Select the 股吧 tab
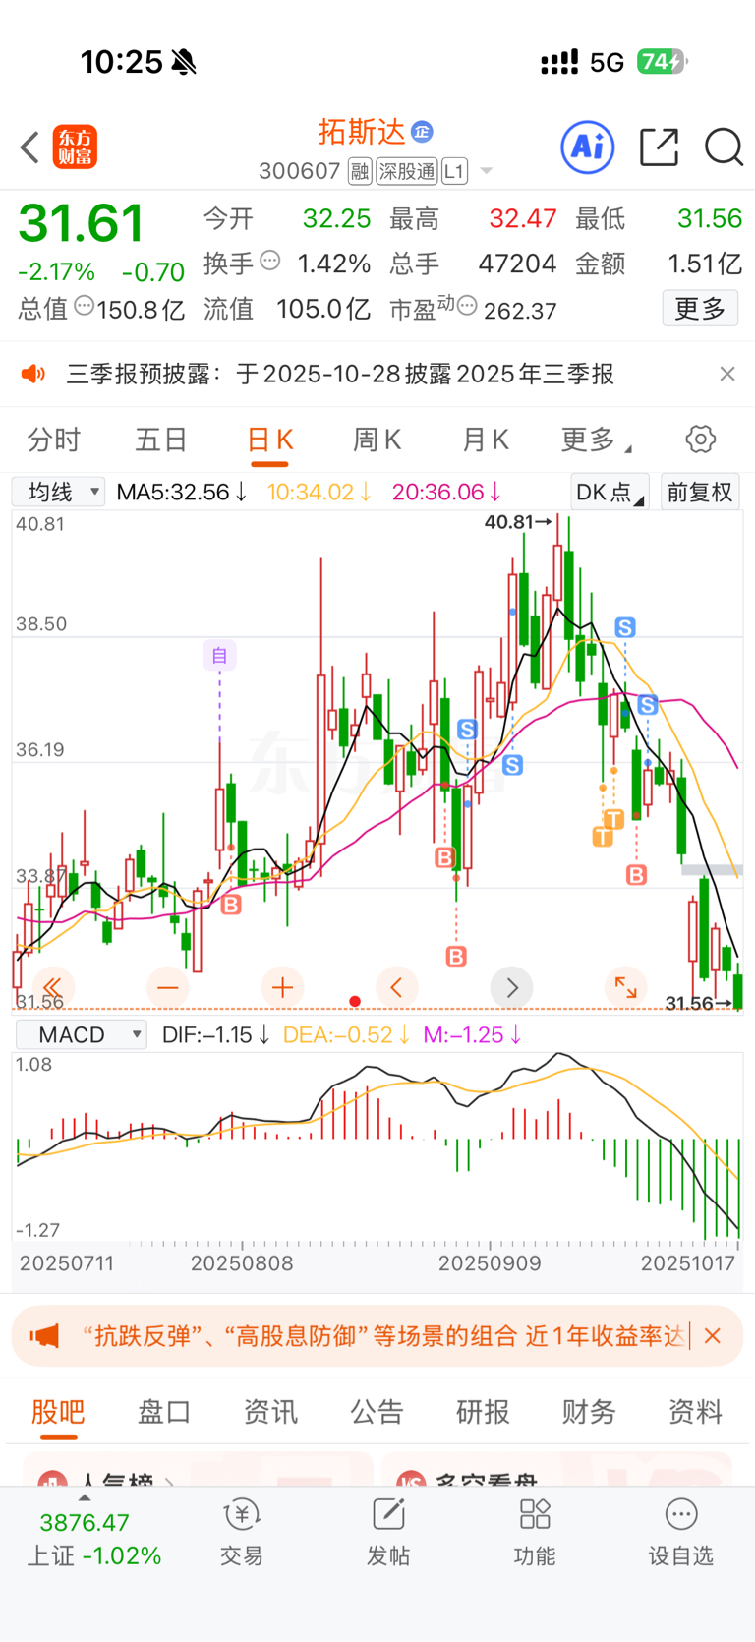The height and width of the screenshot is (1642, 755). coord(58,1412)
